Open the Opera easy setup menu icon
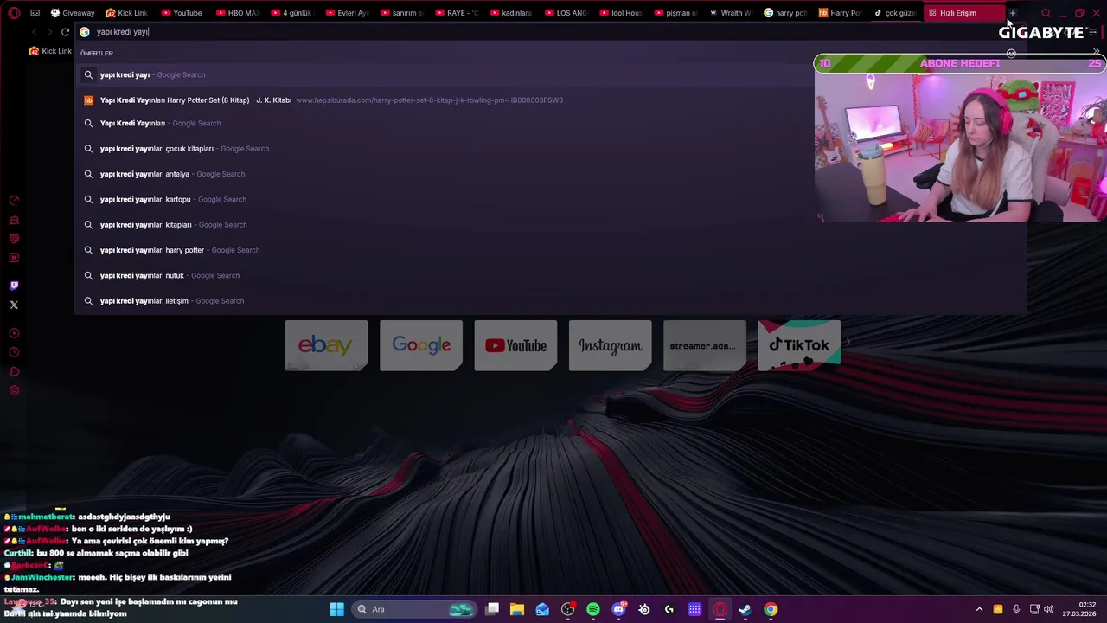This screenshot has height=623, width=1107. [x=1093, y=32]
